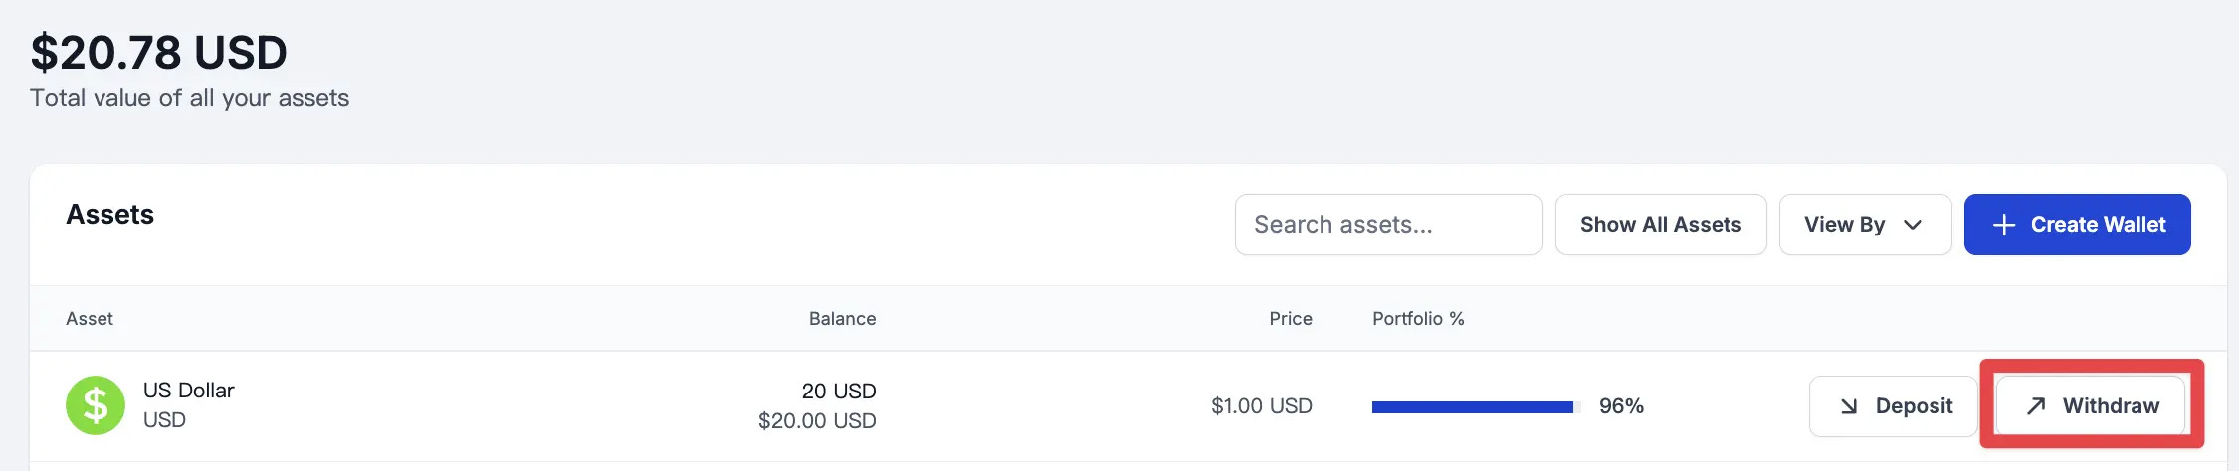
Task: Click the 96% portfolio share label
Action: [1621, 406]
